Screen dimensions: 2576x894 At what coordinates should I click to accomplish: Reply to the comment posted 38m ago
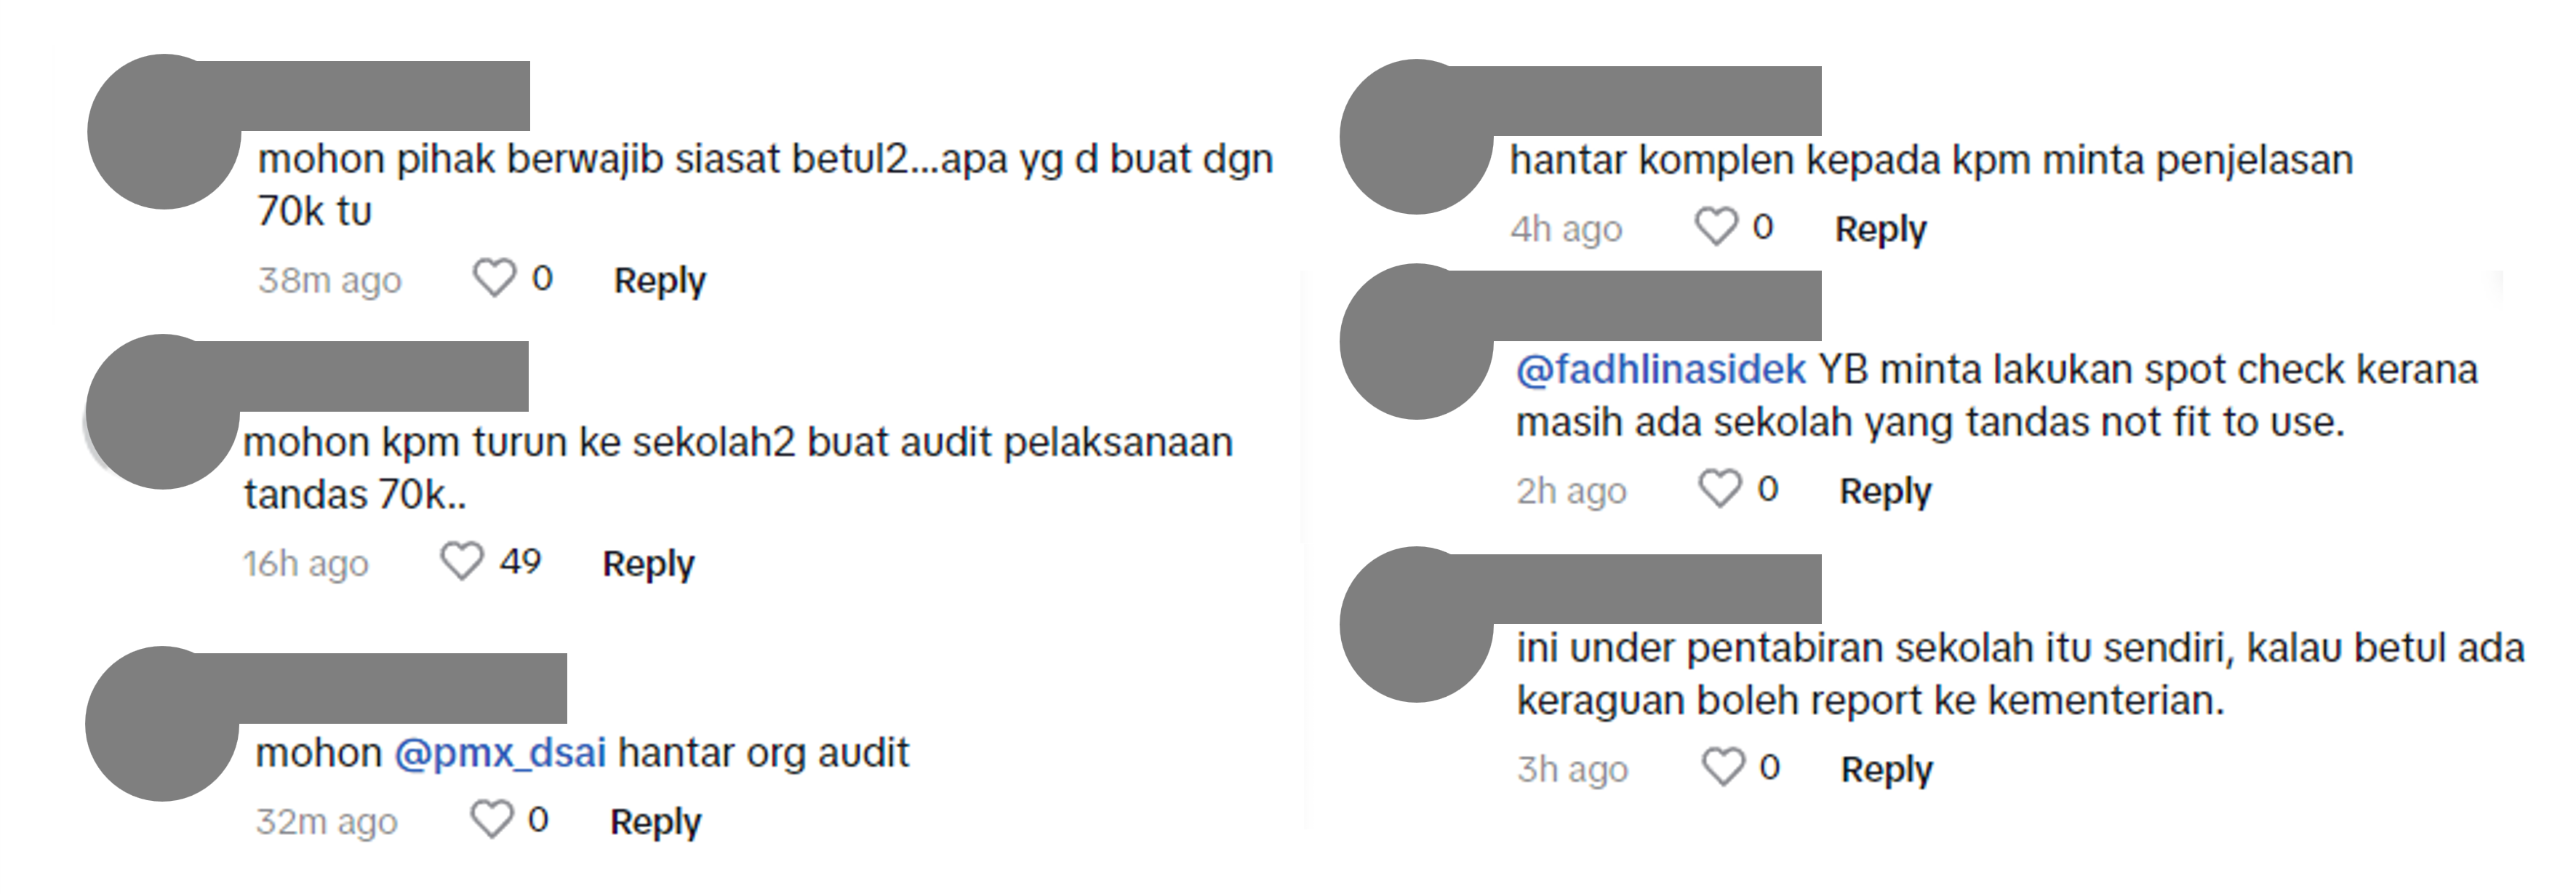(659, 280)
